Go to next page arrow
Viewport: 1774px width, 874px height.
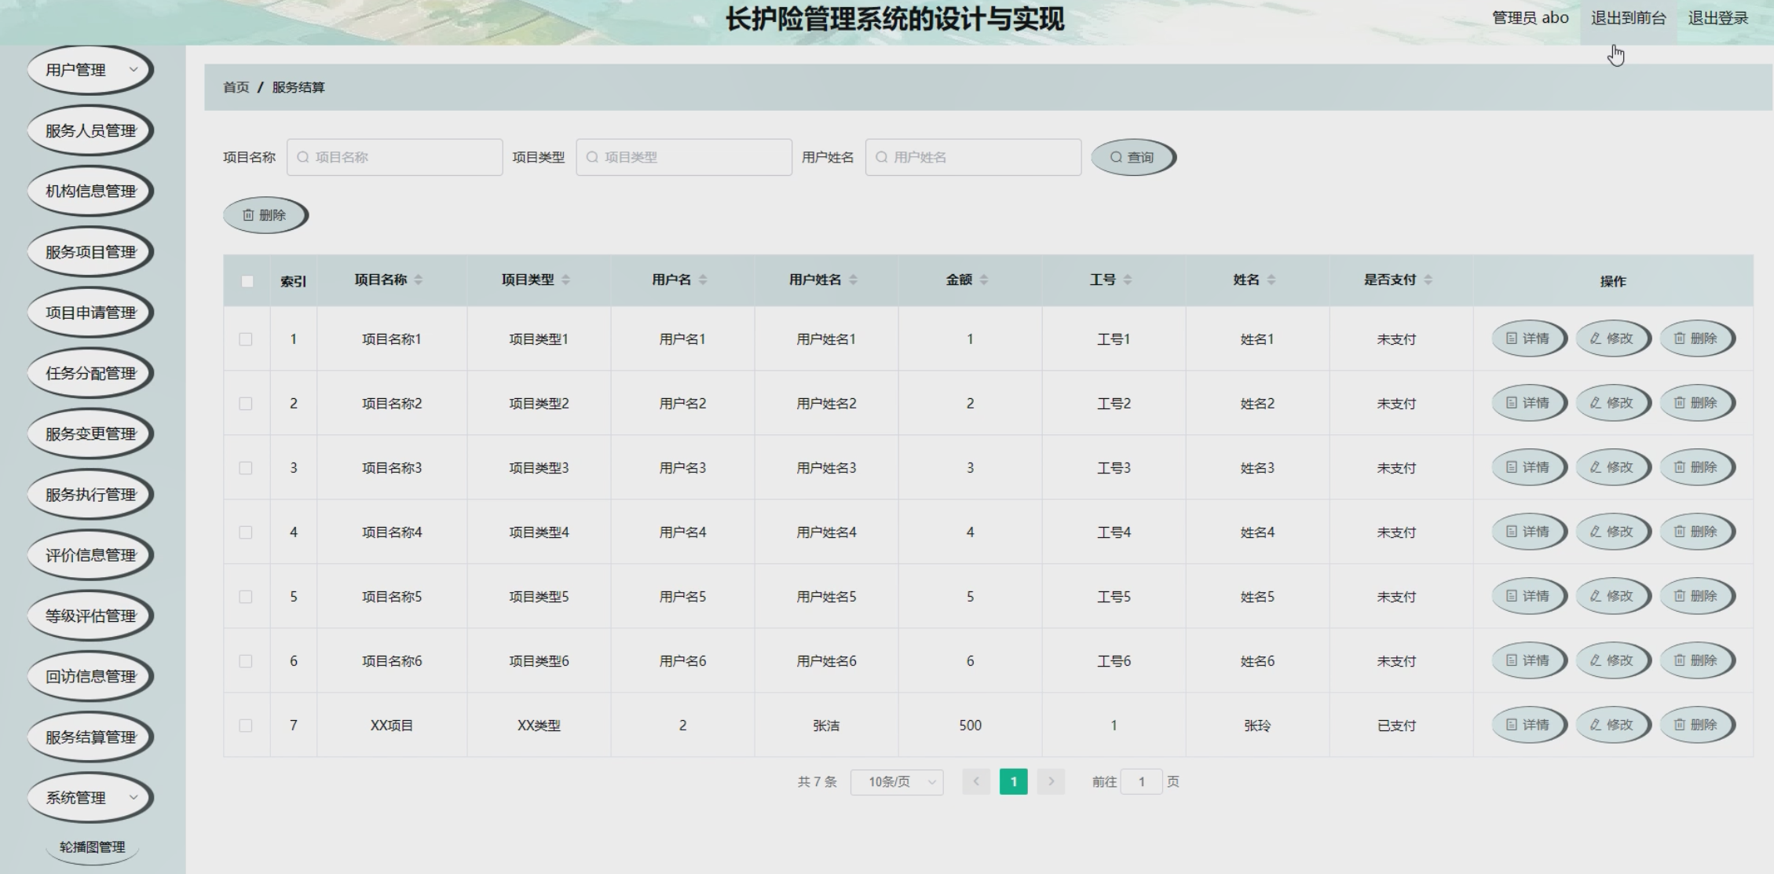1051,781
